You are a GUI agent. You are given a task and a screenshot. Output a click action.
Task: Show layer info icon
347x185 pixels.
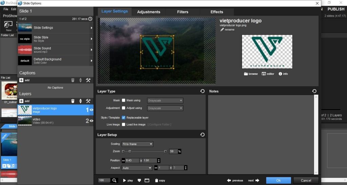point(281,74)
